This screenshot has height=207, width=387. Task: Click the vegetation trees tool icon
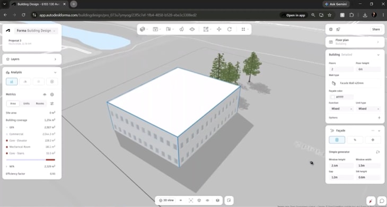pos(181,29)
